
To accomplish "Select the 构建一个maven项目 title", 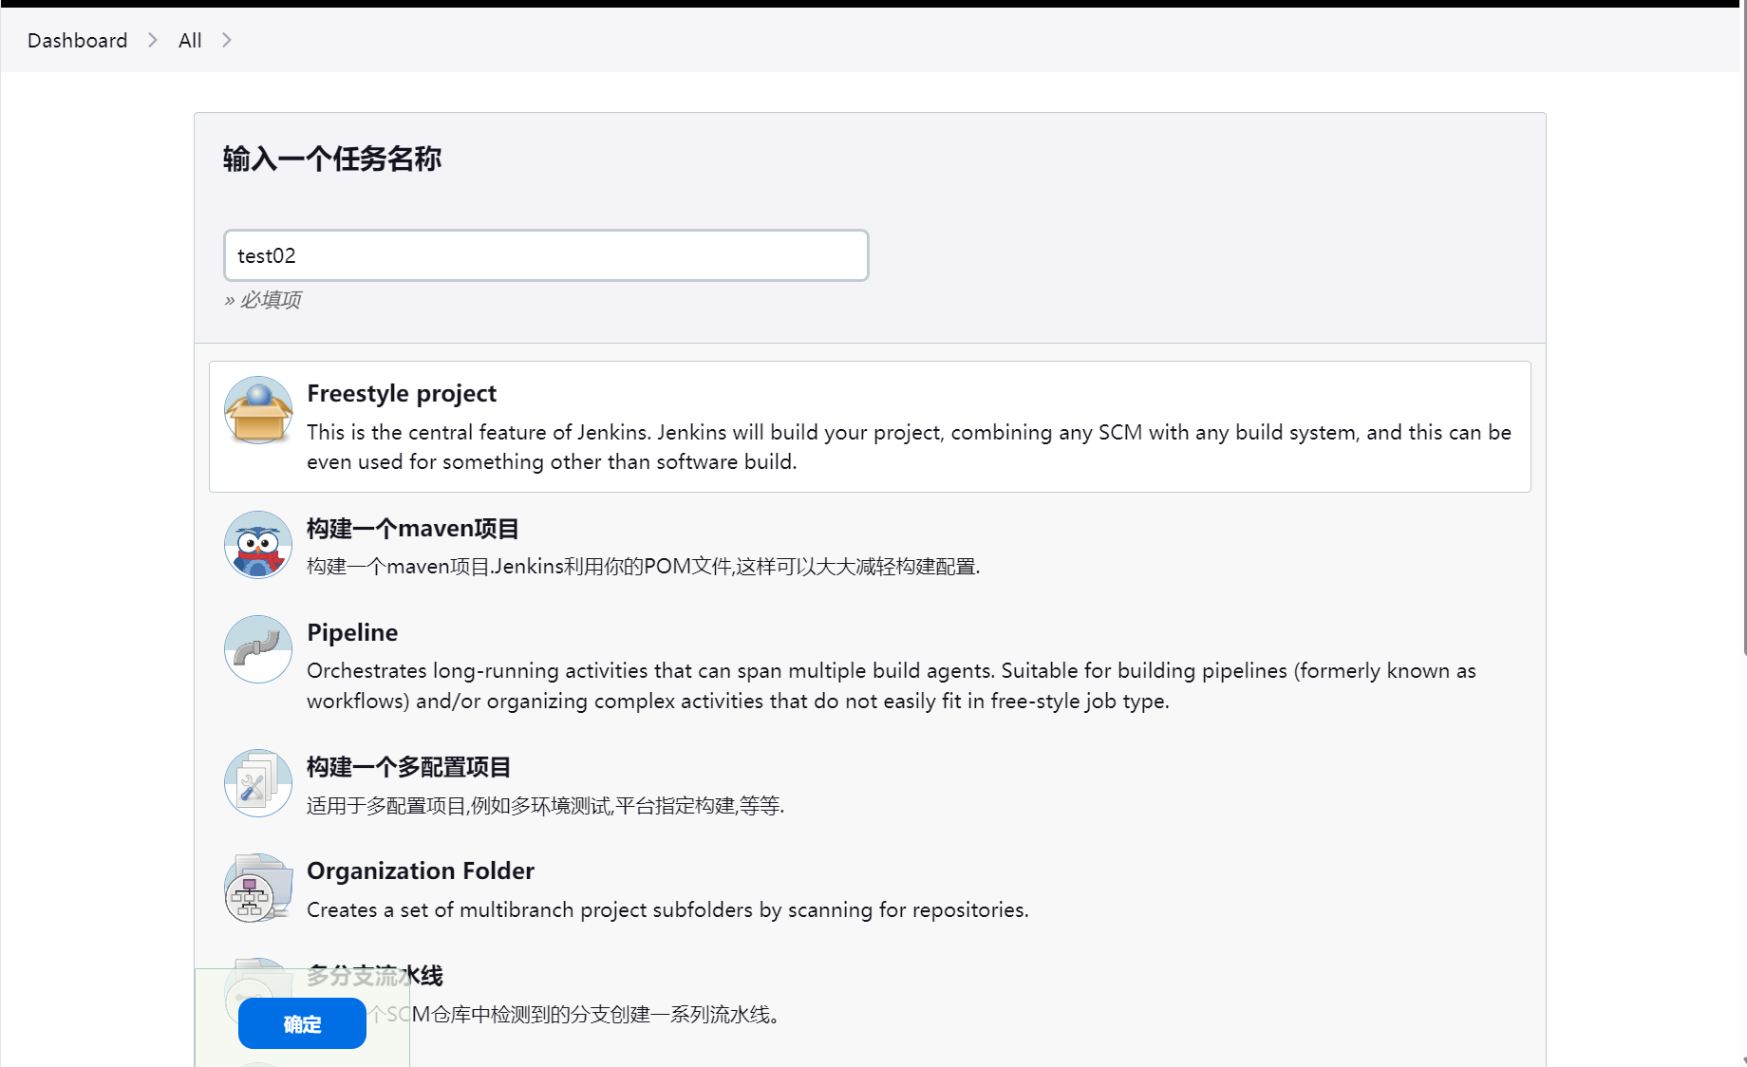I will 413,528.
